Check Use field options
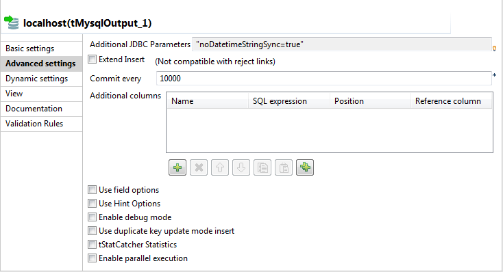 [92, 190]
